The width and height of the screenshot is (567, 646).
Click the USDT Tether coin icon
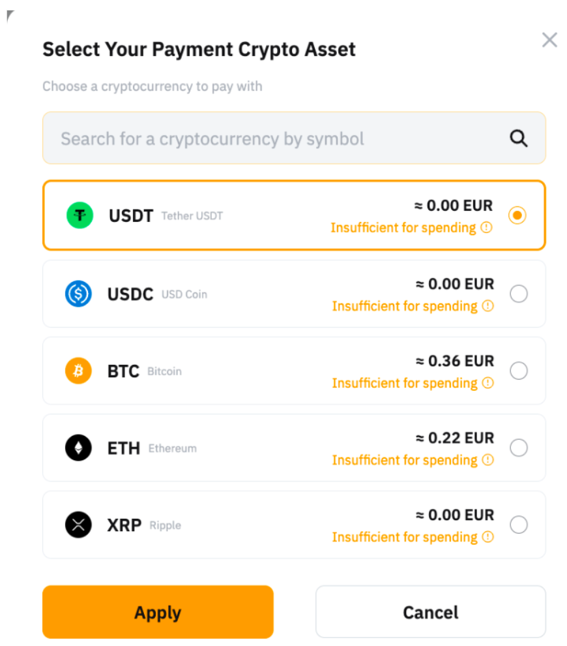tap(80, 215)
